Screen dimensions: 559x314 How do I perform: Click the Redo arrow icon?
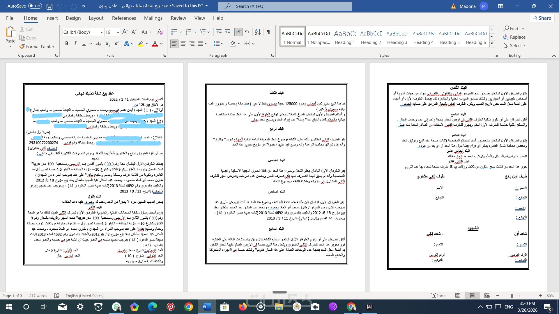[x=74, y=6]
